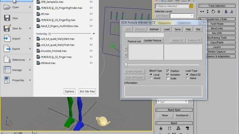The width and height of the screenshot is (239, 134).
Task: Pin SPB_Sample01.max to recent list
Action: [x=91, y=2]
